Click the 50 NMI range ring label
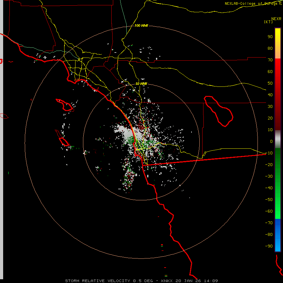Viewport: 283px width, 283px height. pos(141,84)
